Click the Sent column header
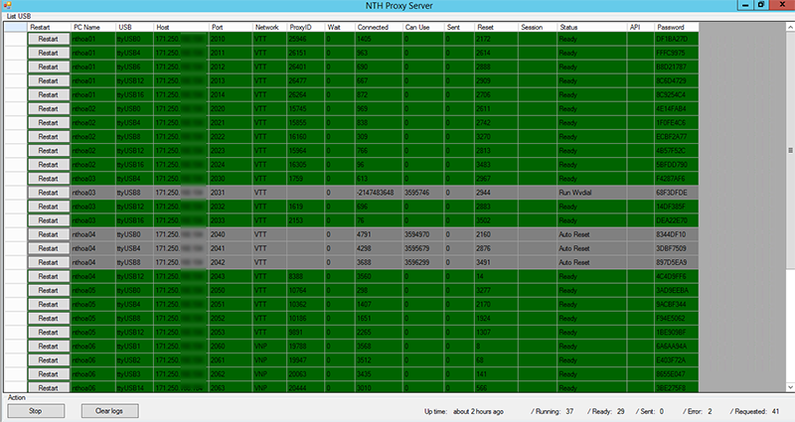Viewport: 795px width, 422px height. coord(459,28)
